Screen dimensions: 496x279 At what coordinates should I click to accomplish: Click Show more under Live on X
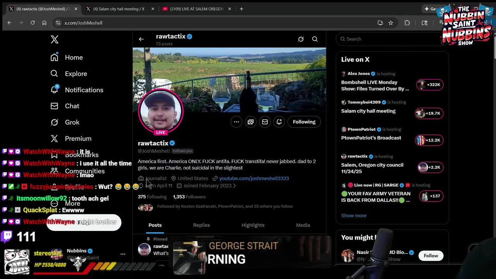coord(354,216)
